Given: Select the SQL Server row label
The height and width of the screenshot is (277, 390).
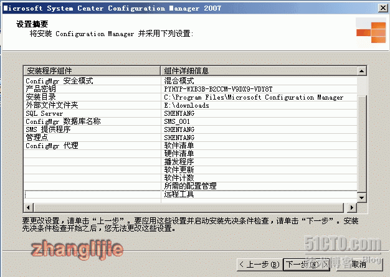Looking at the screenshot, I should point(44,113).
